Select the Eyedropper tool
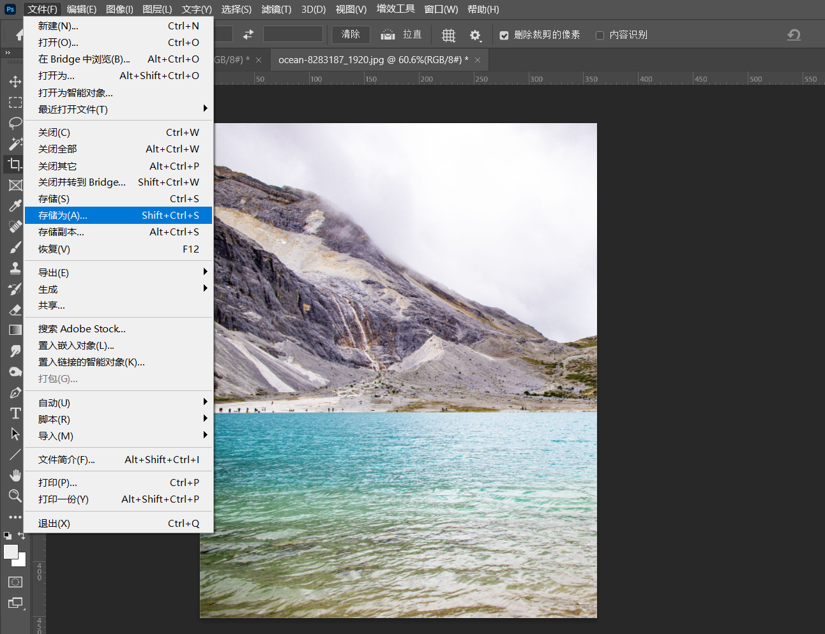This screenshot has height=634, width=825. click(x=15, y=205)
